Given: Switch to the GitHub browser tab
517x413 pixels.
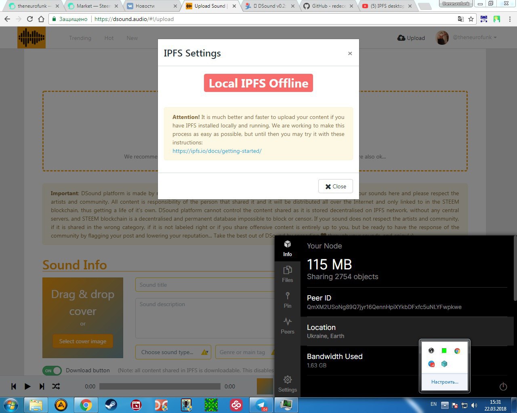Looking at the screenshot, I should (328, 6).
